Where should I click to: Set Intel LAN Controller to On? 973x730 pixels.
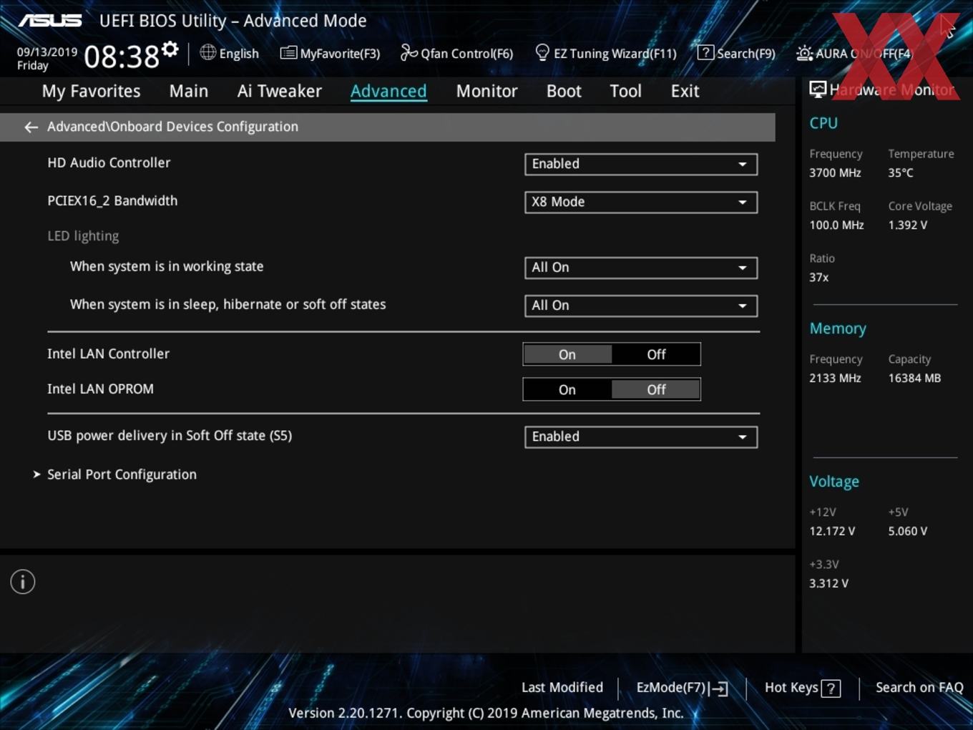[567, 354]
